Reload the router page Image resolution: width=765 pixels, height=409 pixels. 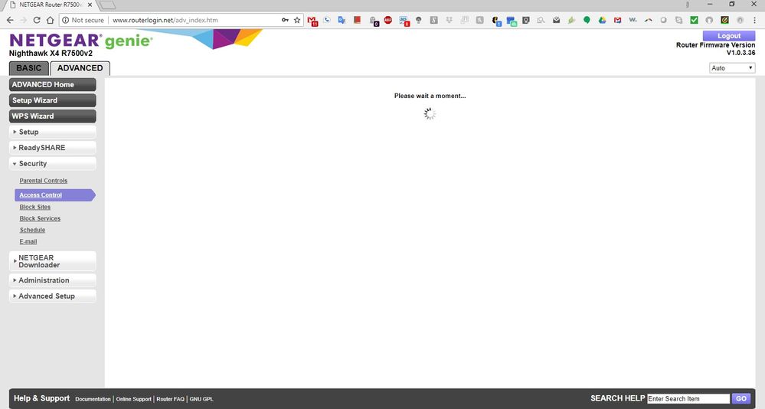point(37,20)
